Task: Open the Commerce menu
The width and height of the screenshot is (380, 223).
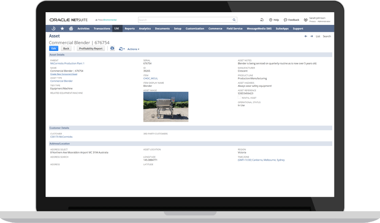Action: 215,29
